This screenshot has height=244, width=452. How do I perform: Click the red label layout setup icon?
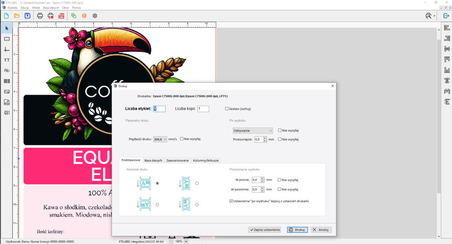click(x=61, y=16)
